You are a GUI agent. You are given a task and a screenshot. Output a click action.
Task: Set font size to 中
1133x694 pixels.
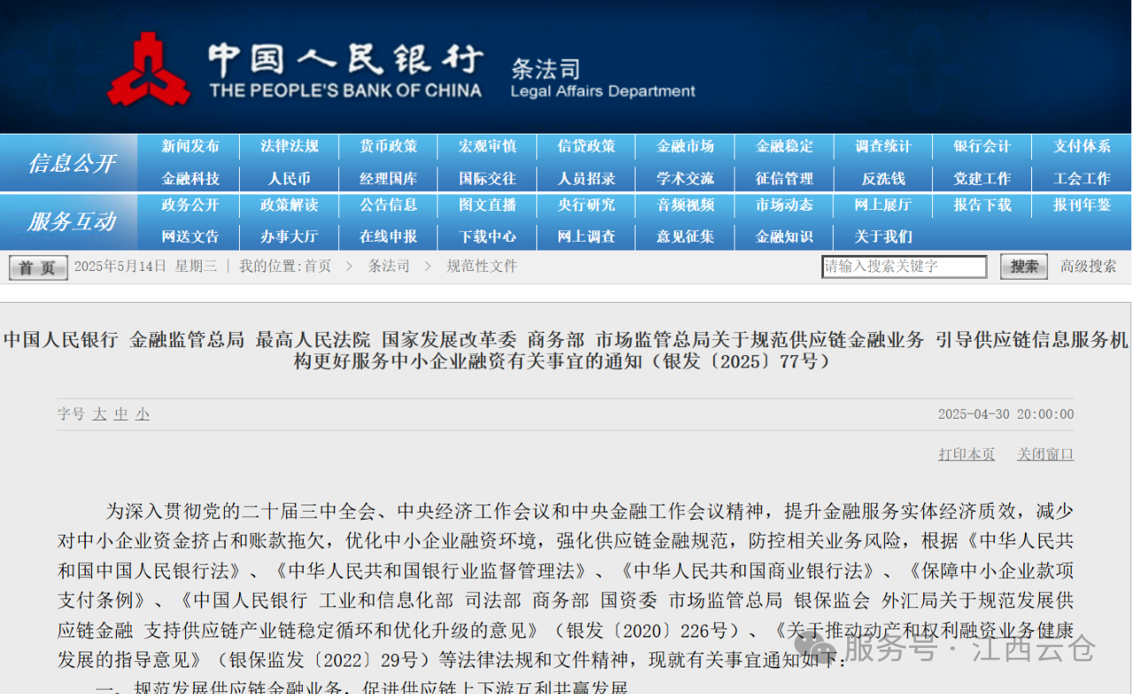tap(121, 413)
